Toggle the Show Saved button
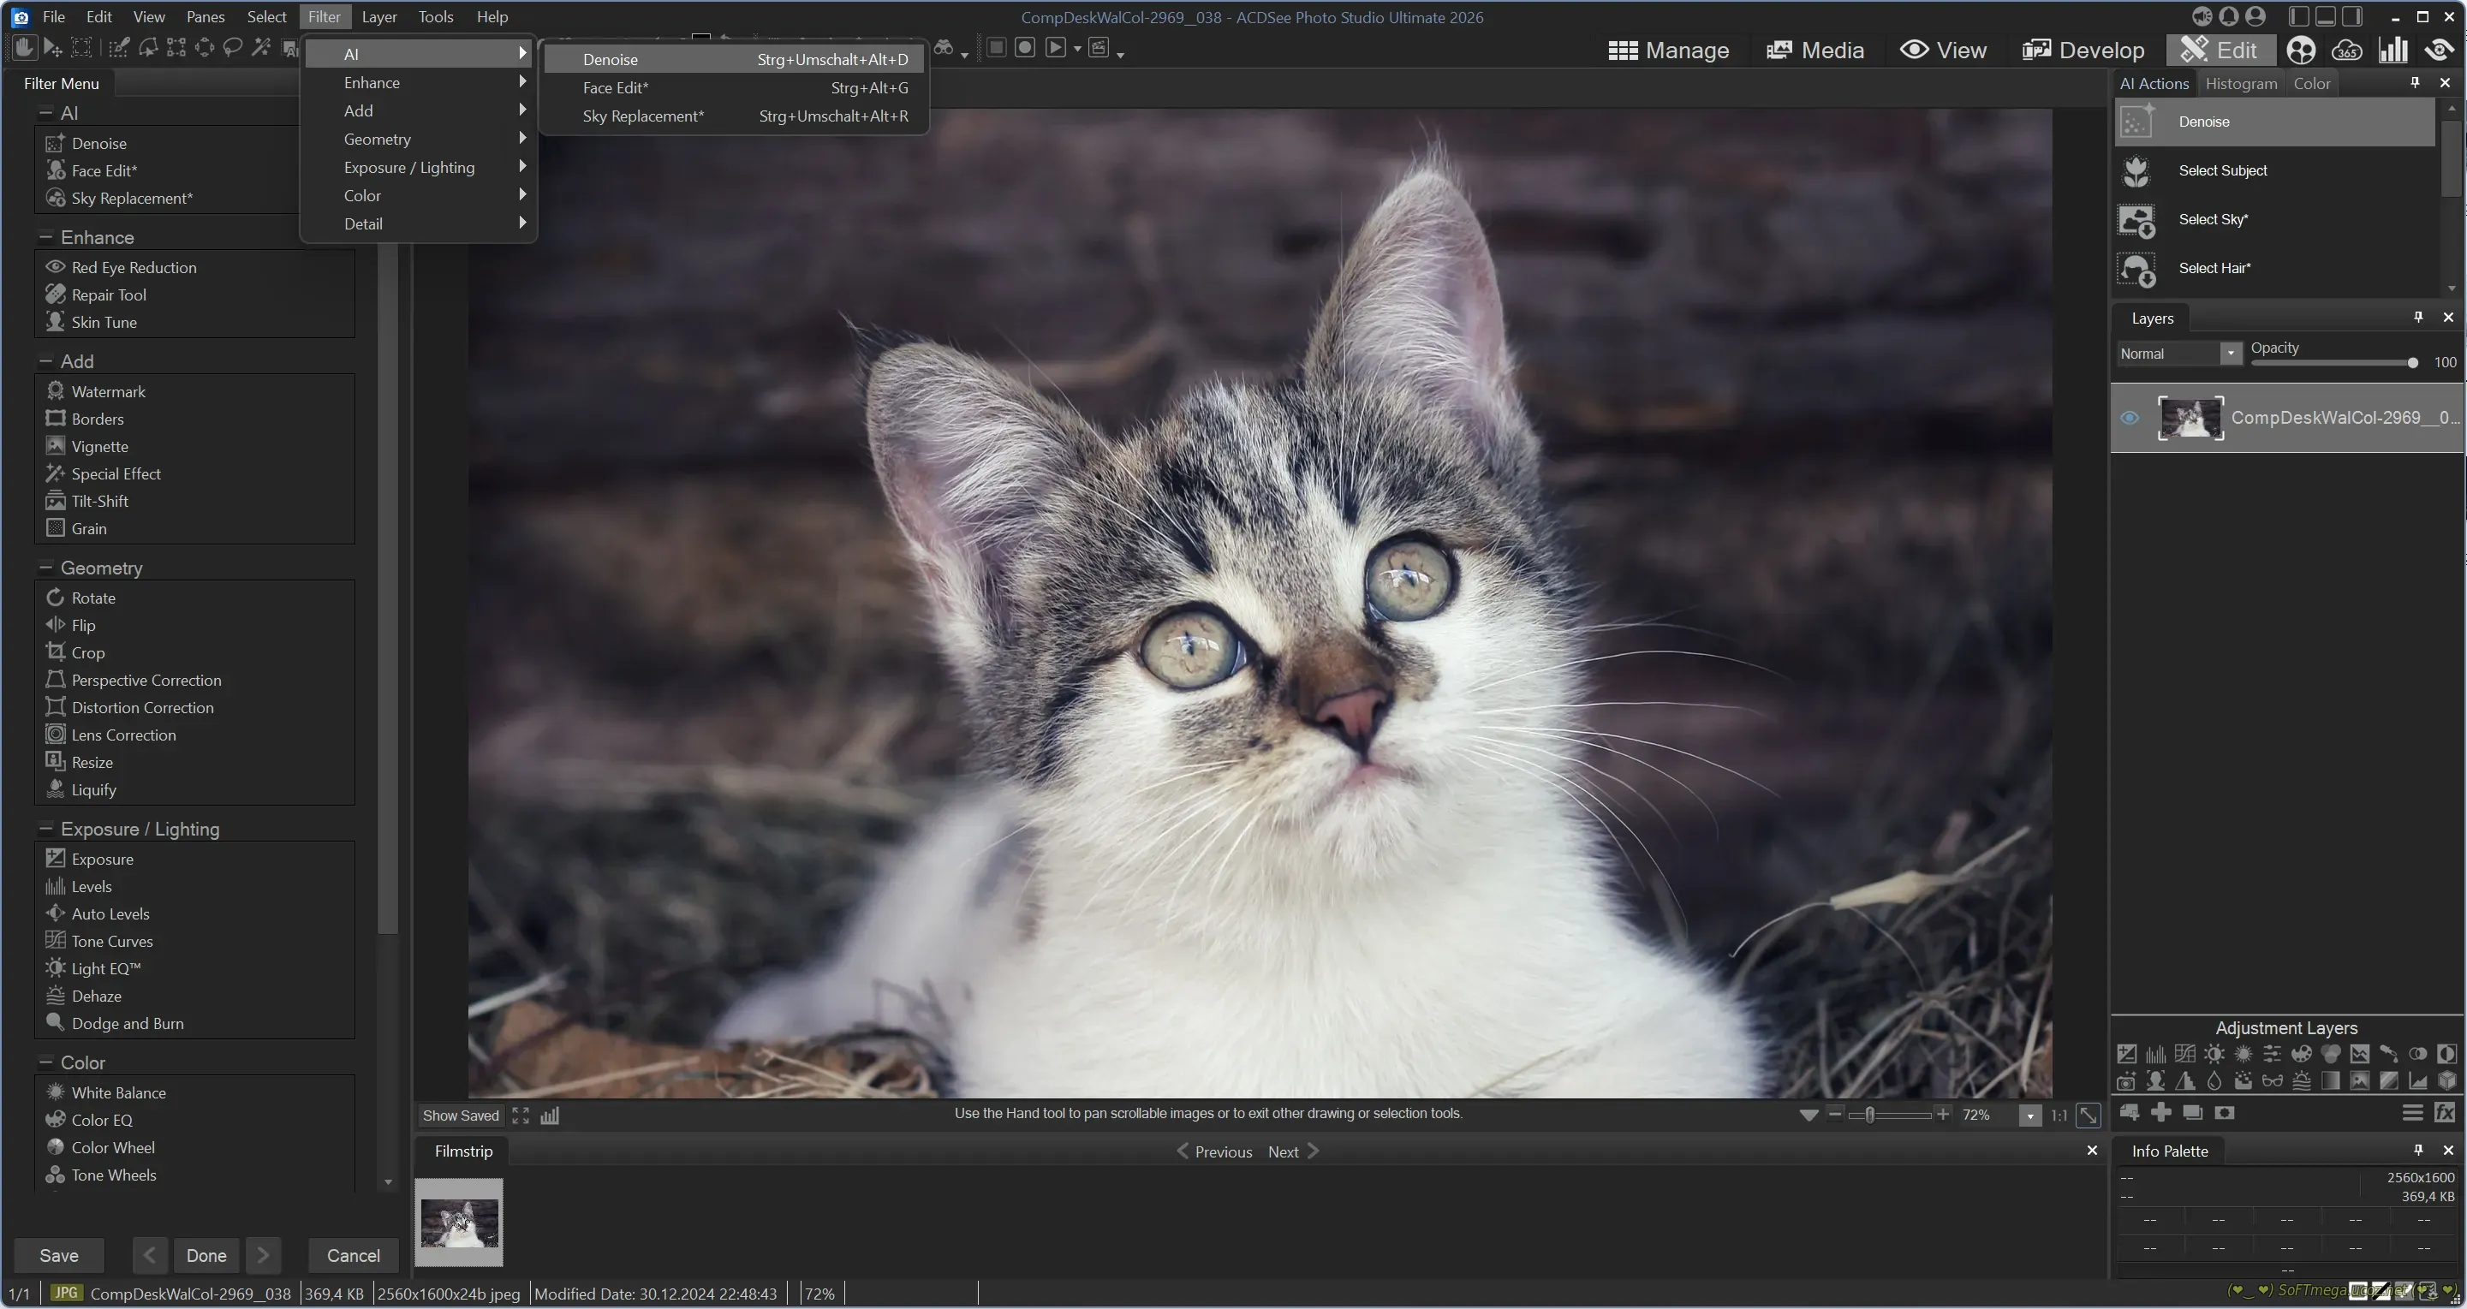Viewport: 2467px width, 1309px height. (461, 1116)
